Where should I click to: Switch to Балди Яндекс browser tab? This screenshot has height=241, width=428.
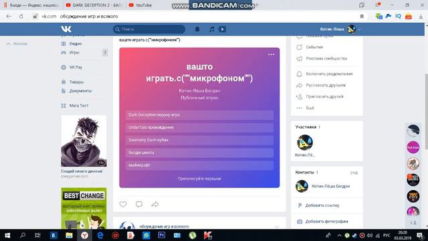tap(31, 5)
